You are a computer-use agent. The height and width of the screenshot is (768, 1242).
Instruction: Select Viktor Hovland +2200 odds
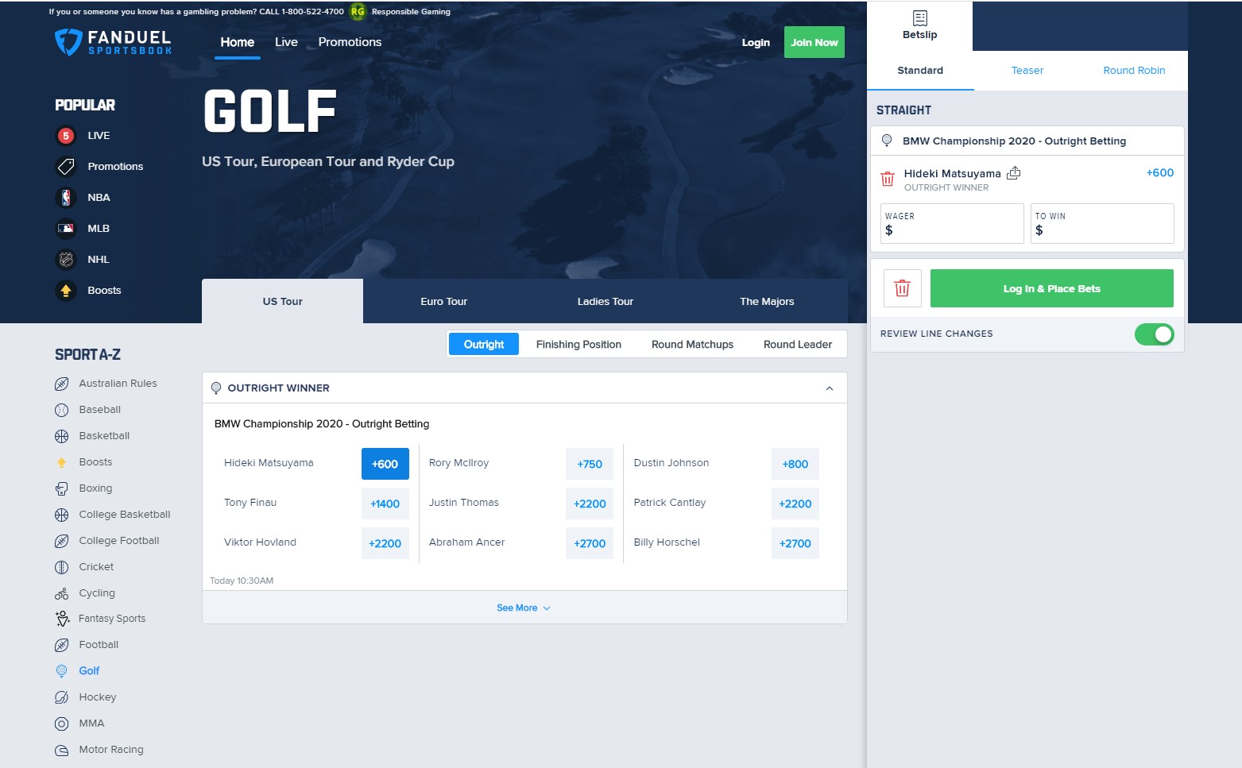(385, 543)
